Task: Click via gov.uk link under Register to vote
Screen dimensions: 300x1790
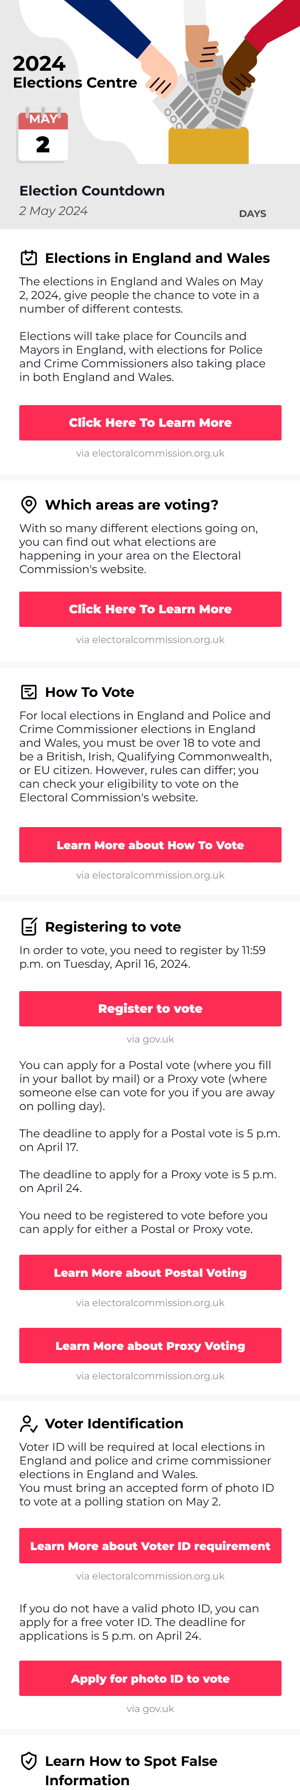Action: pos(150,1039)
